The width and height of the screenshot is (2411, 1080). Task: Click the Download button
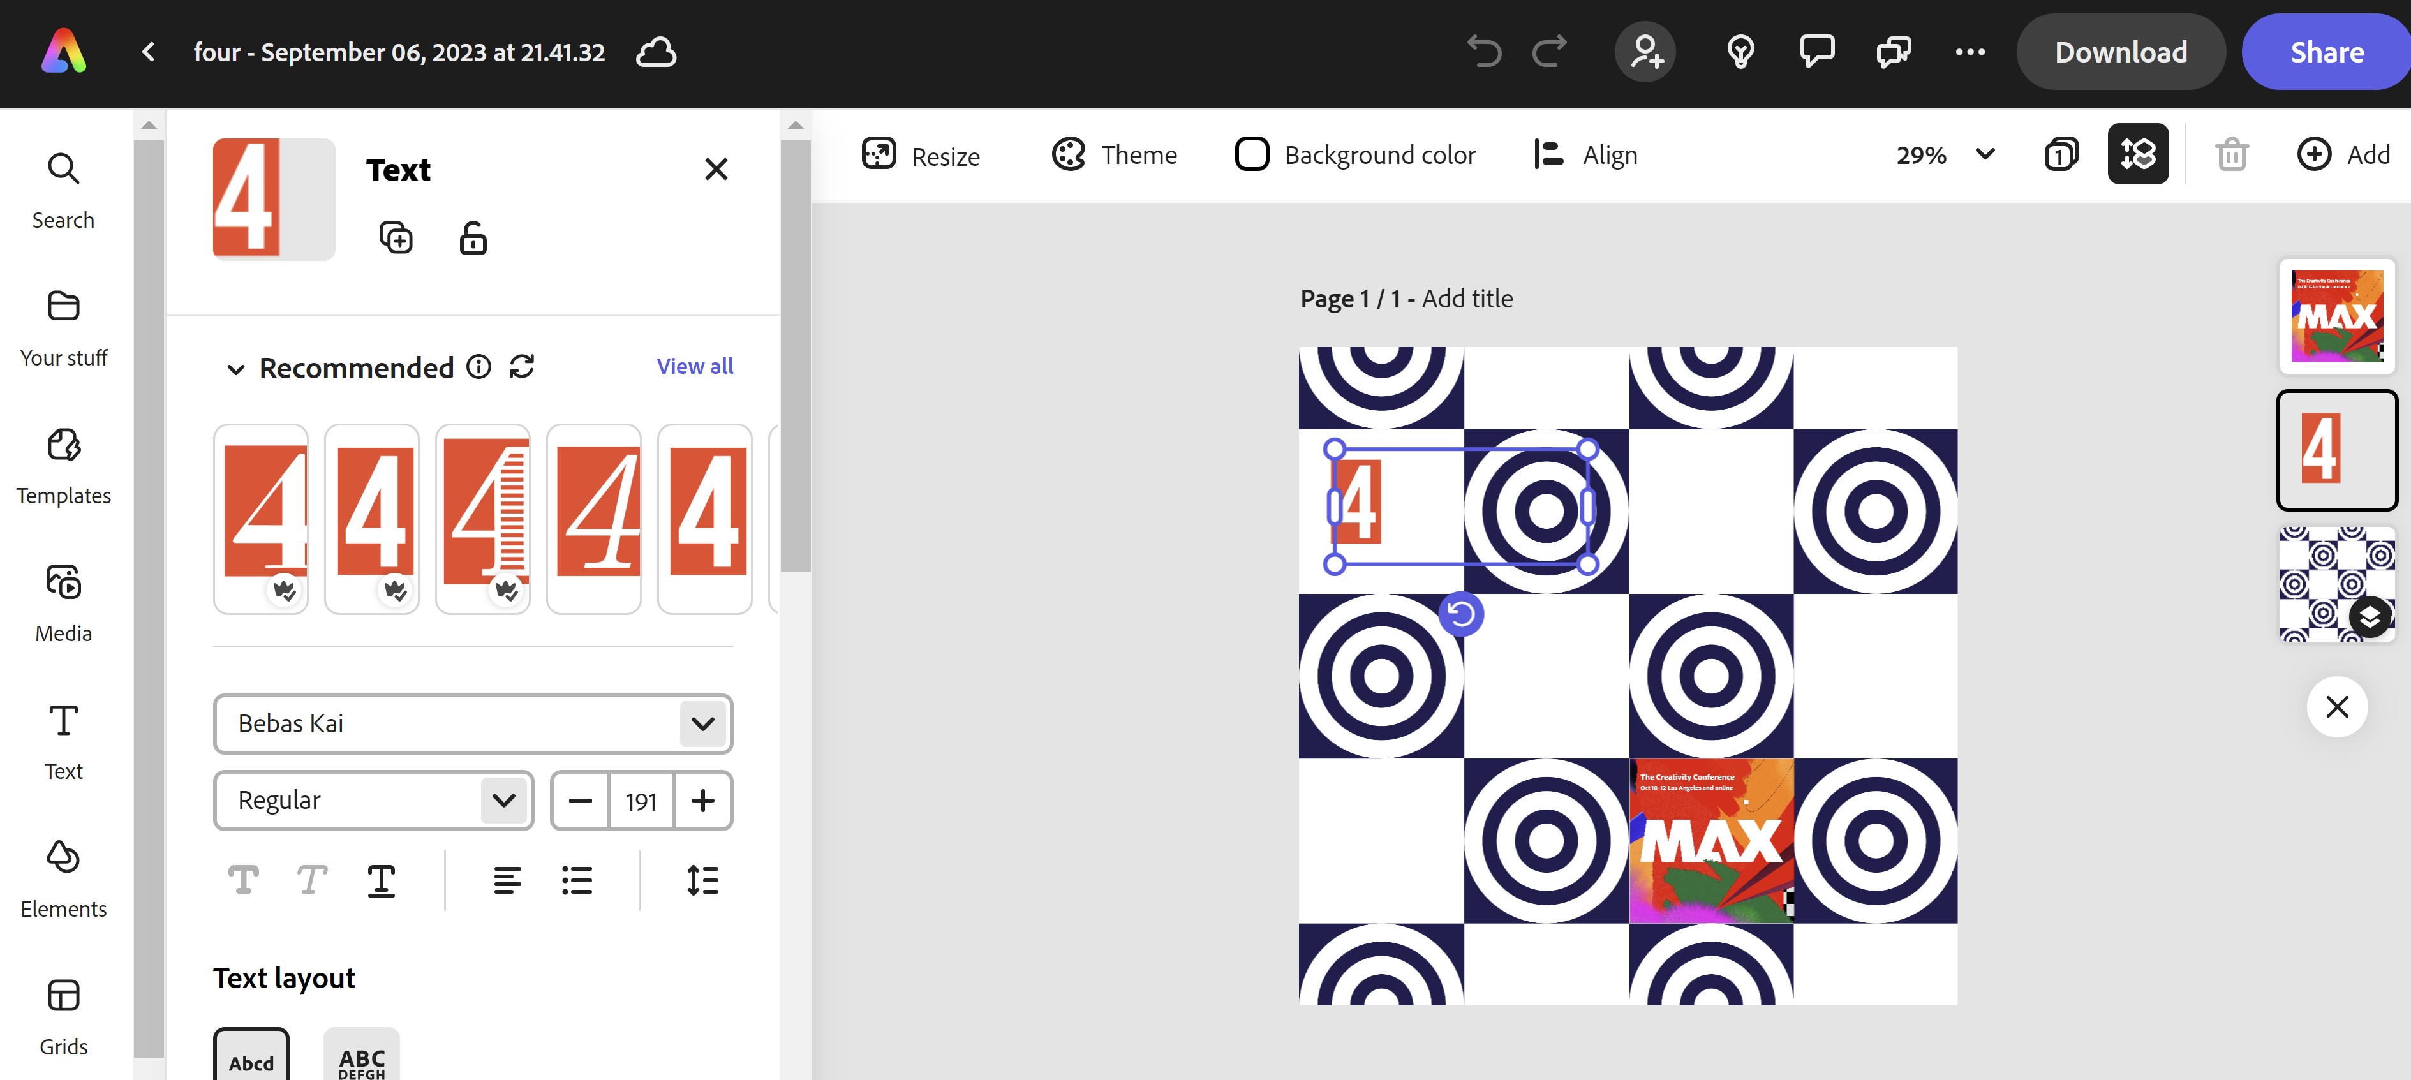(2120, 52)
